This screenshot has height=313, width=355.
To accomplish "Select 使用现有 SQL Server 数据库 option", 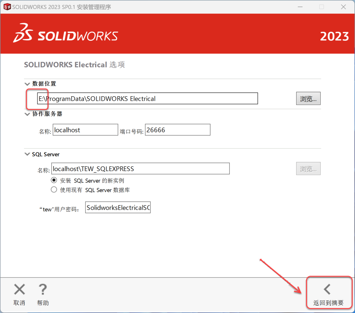I will pyautogui.click(x=54, y=189).
